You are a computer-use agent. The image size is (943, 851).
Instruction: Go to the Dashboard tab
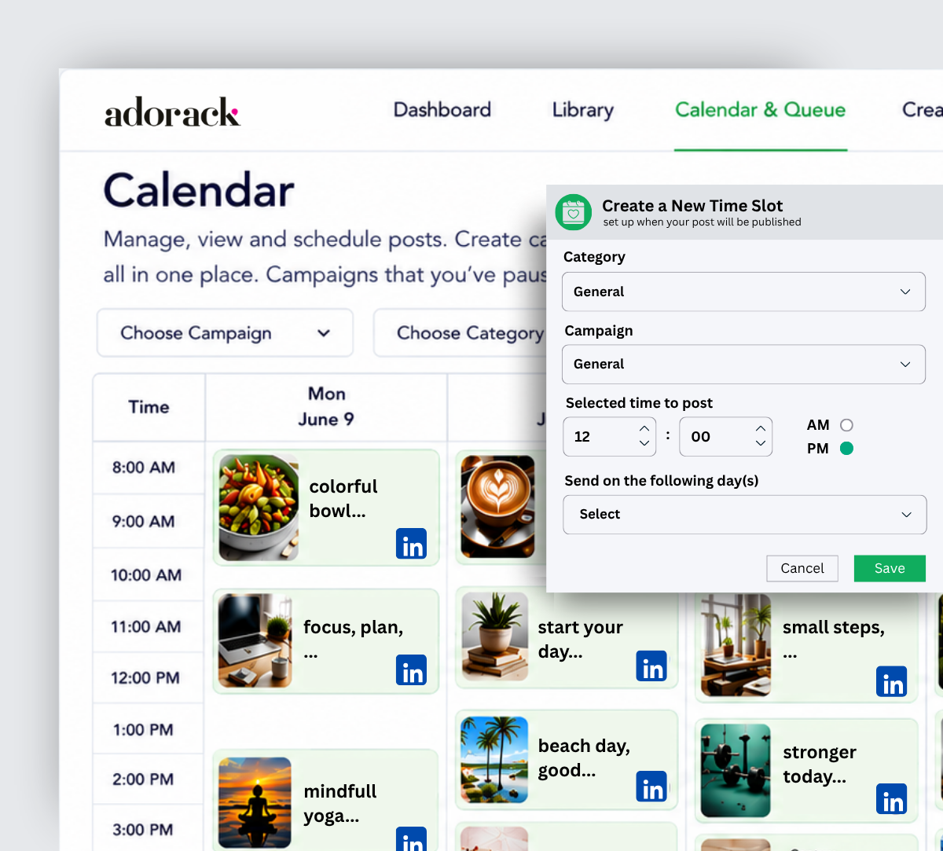[442, 110]
